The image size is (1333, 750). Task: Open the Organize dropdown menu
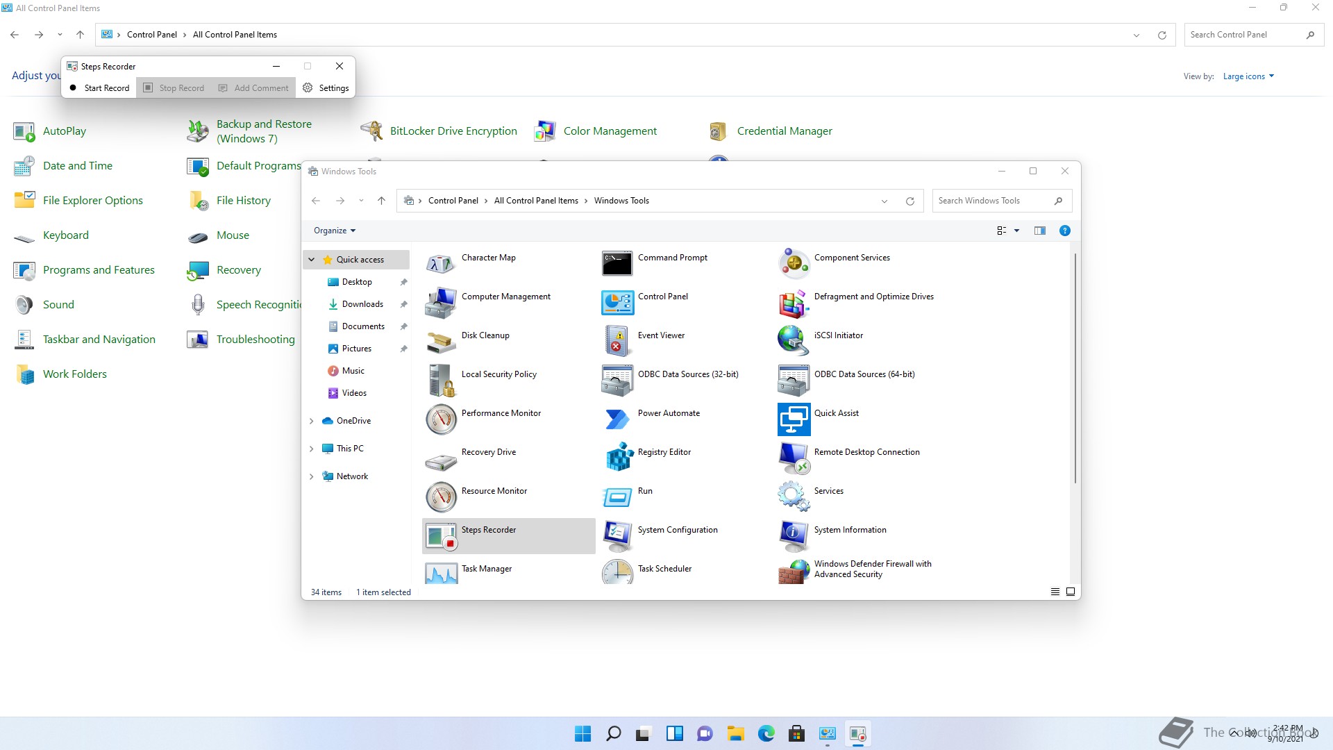(x=335, y=231)
